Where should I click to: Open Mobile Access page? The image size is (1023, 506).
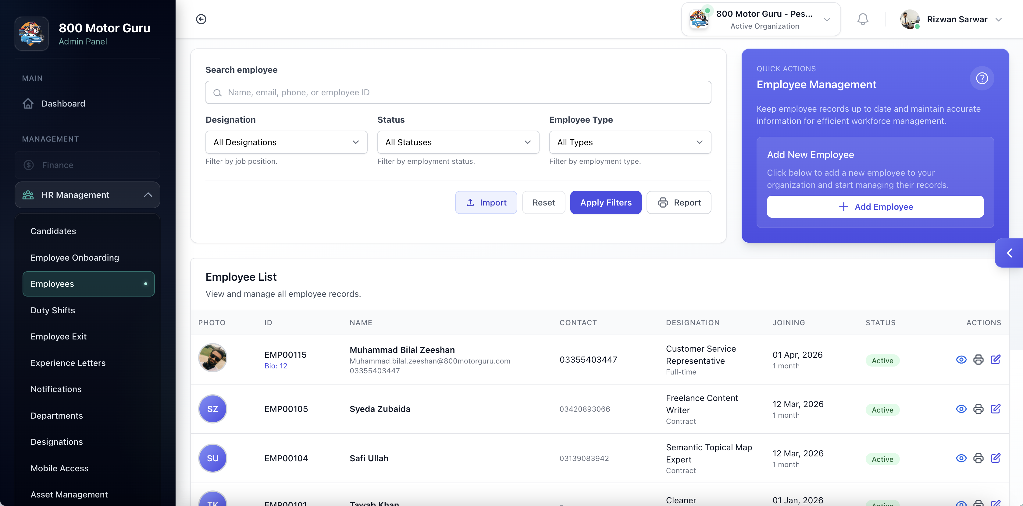[59, 469]
